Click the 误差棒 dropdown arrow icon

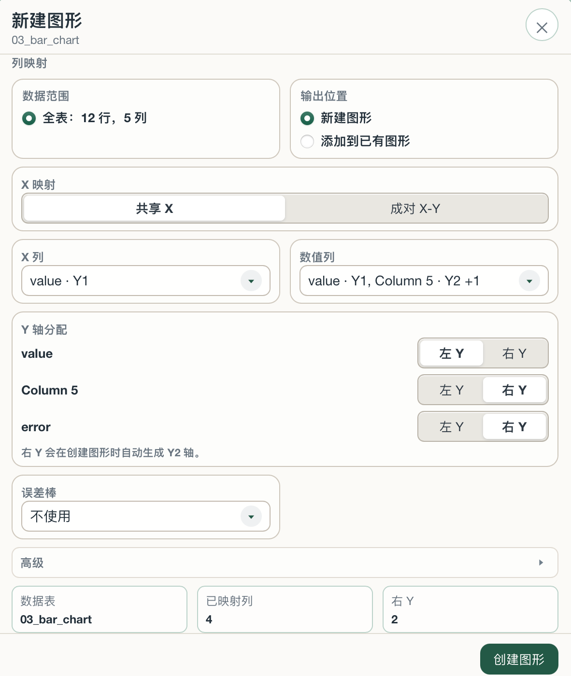pos(251,517)
